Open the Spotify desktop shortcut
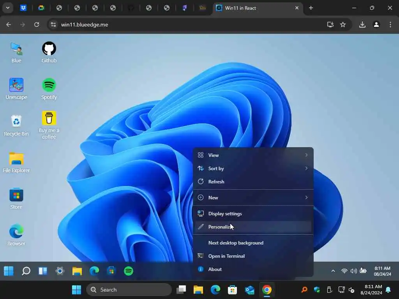Screen dimensions: 399x299 coord(49,89)
